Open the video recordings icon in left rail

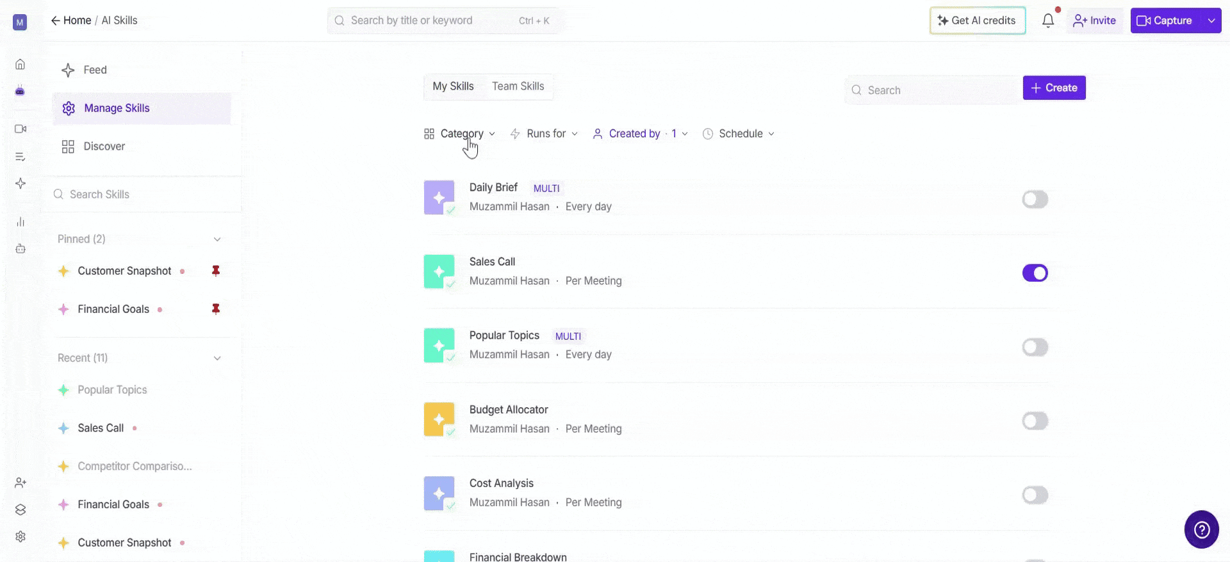20,129
